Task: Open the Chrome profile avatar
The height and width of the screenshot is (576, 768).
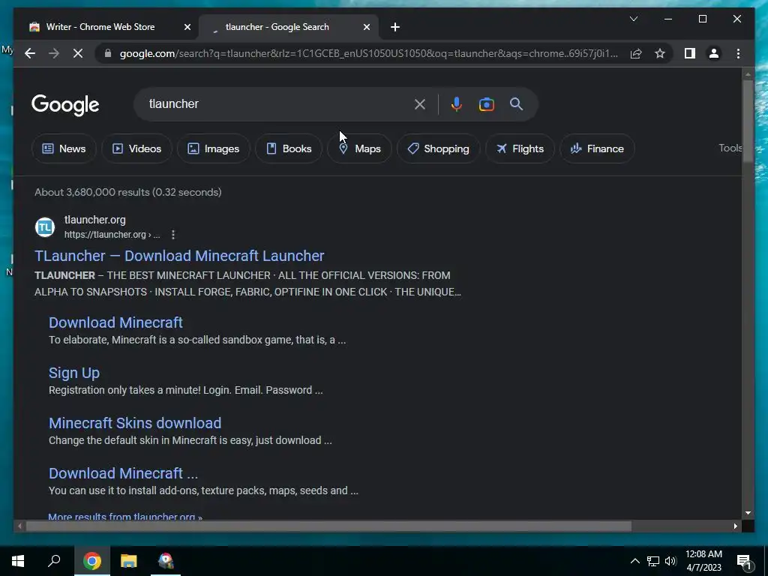Action: (714, 53)
